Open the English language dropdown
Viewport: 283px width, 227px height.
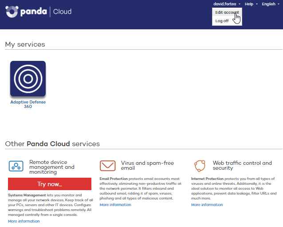(270, 4)
